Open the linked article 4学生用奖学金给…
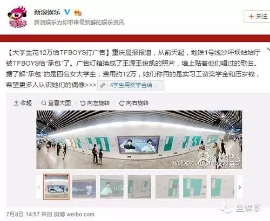Screen dimensions: 270x221 pyautogui.click(x=131, y=85)
